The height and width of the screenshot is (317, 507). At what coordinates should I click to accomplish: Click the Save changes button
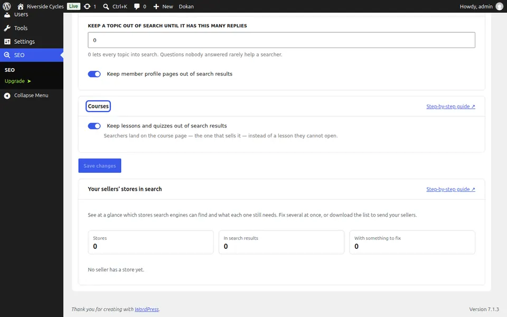[x=100, y=165]
